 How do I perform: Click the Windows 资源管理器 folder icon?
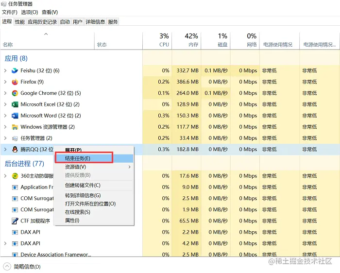tap(15, 127)
